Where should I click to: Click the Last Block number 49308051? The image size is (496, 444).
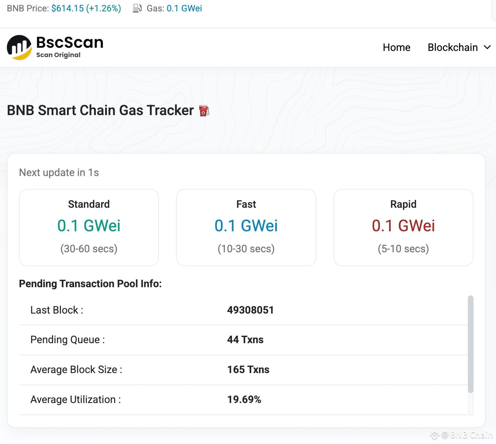[x=250, y=310]
